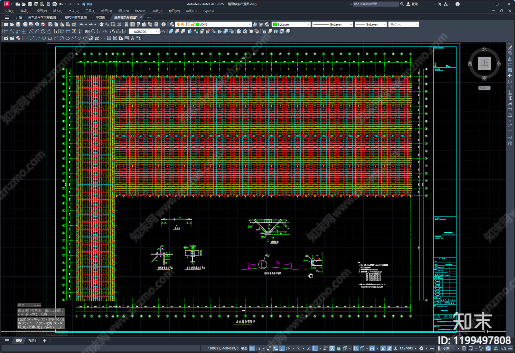Open the 文件(F) menu
Image resolution: width=515 pixels, height=353 pixels.
coord(9,11)
